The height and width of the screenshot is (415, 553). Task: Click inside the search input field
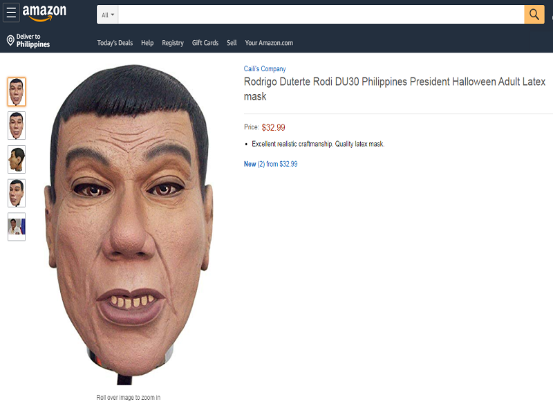tap(311, 14)
